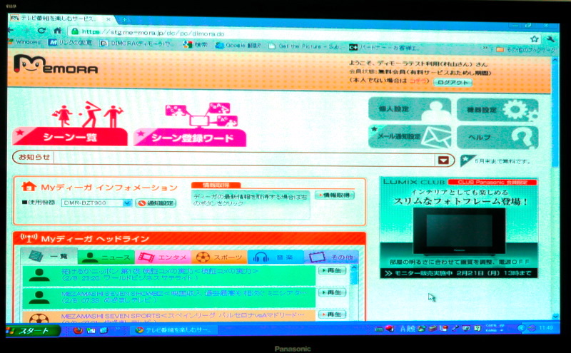
Task: Click the 情報取得 button
Action: pyautogui.click(x=335, y=195)
